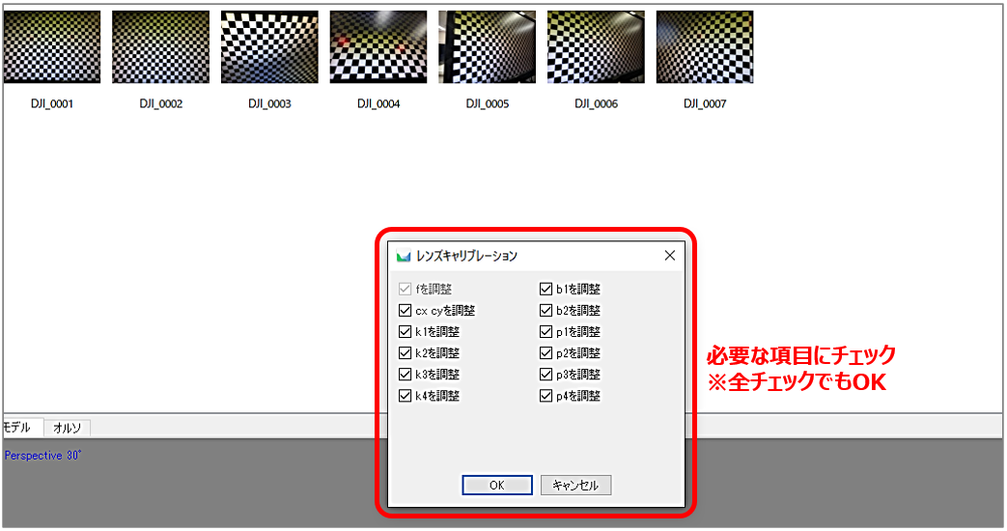Select the DJI_0007 photo thumbnail

[x=705, y=47]
